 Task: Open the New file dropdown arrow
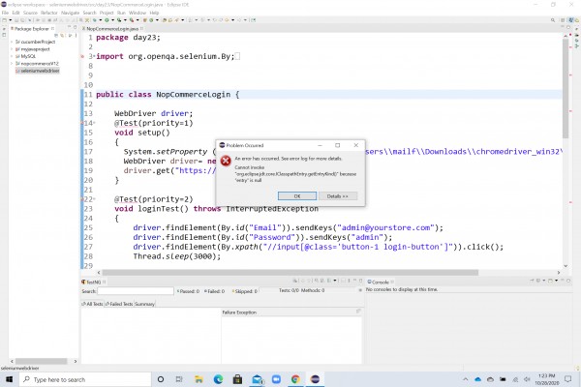[x=11, y=20]
